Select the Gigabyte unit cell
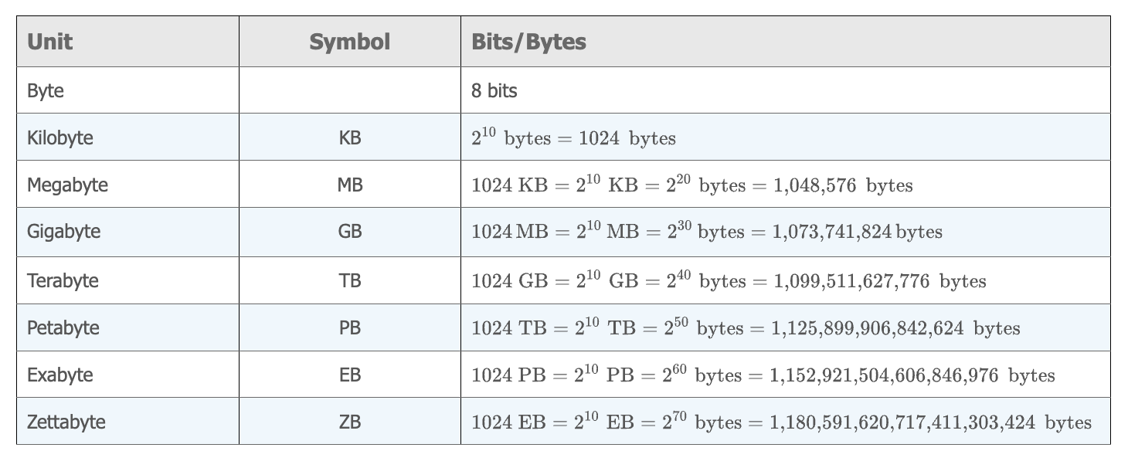The image size is (1128, 468). 63,232
